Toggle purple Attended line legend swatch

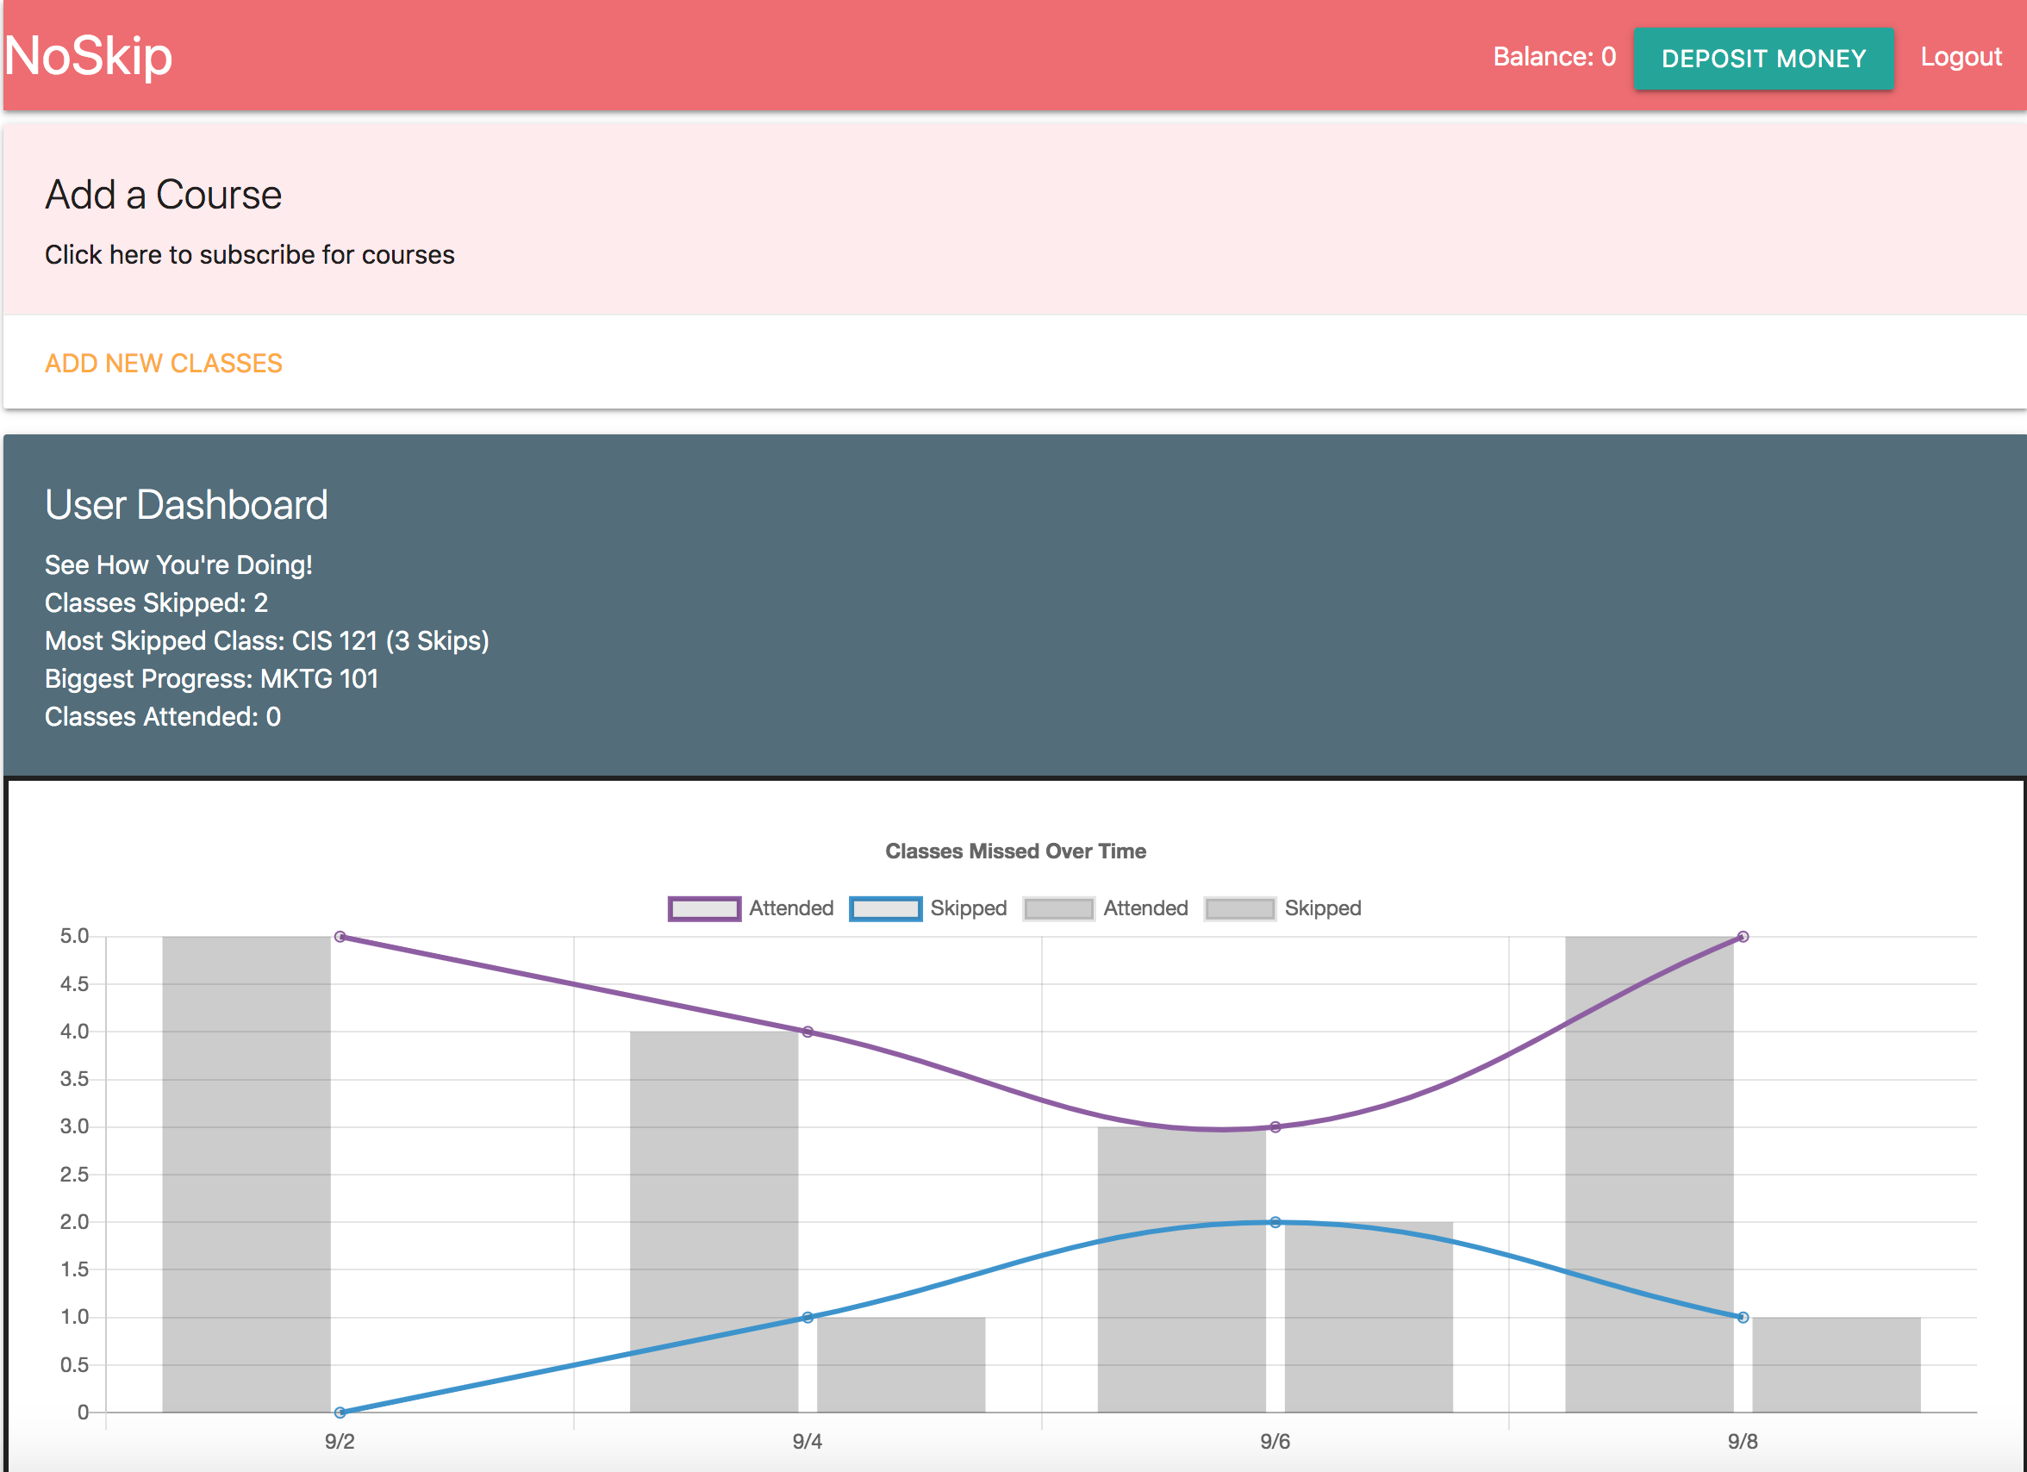tap(704, 908)
